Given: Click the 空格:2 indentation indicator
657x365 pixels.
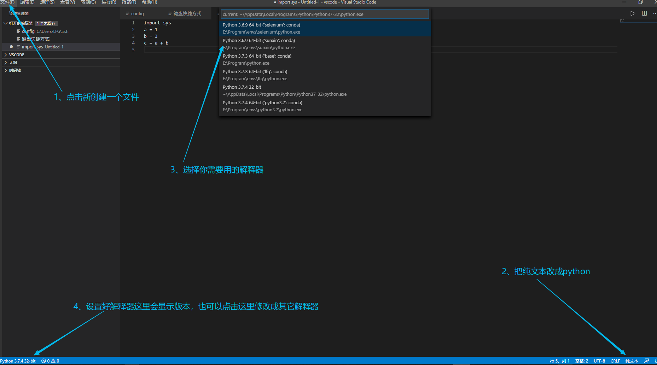Looking at the screenshot, I should [x=581, y=361].
